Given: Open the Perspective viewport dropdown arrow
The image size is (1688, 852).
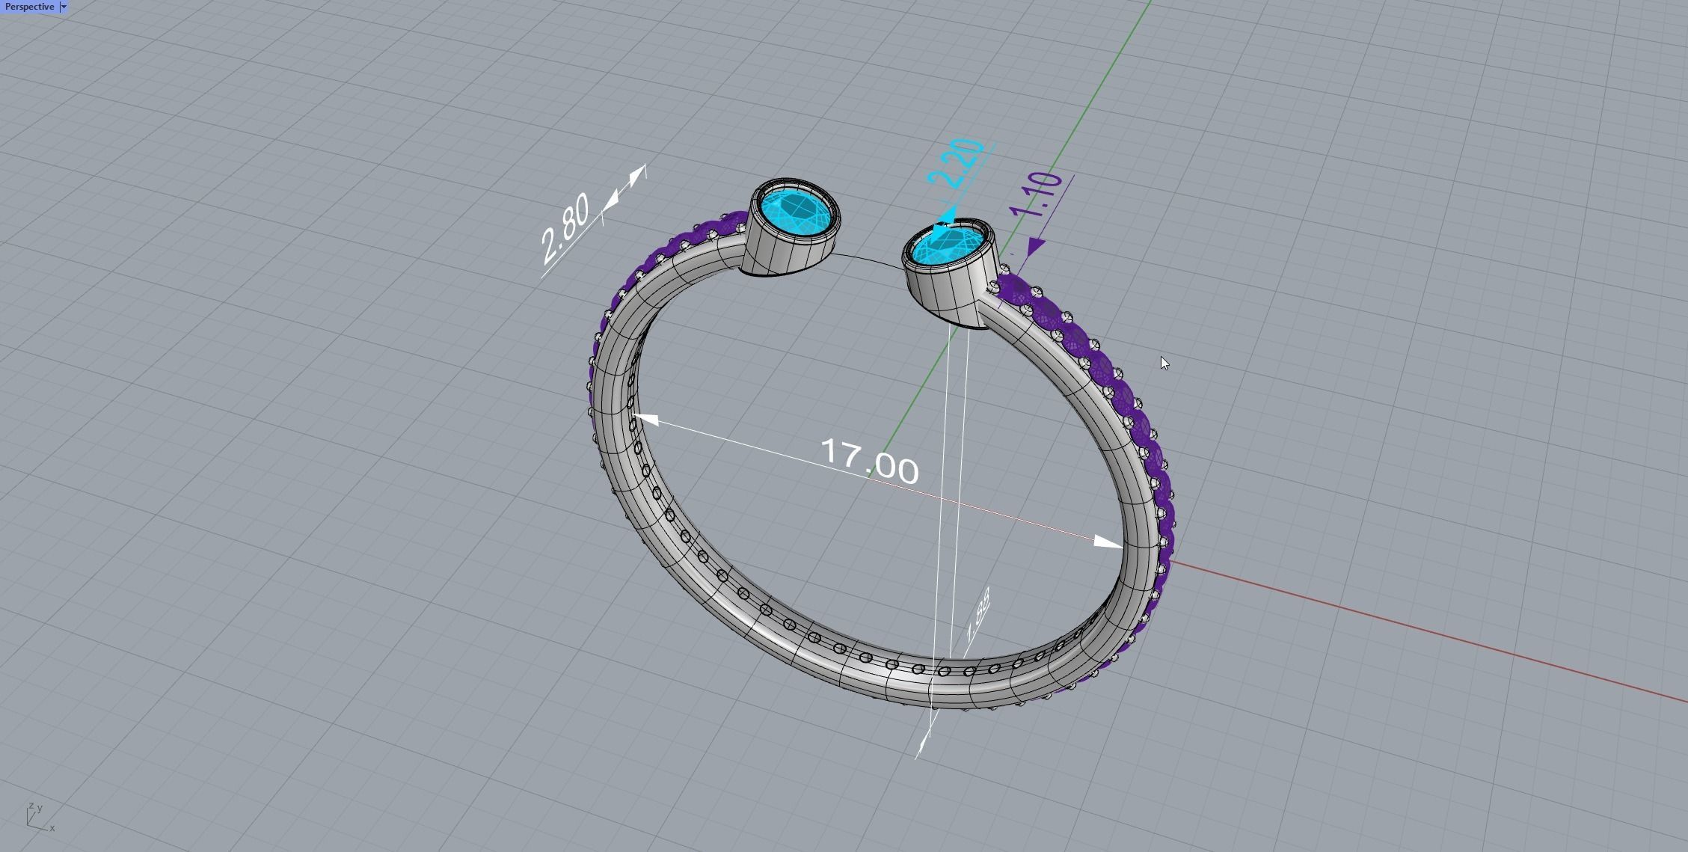Looking at the screenshot, I should (x=64, y=7).
